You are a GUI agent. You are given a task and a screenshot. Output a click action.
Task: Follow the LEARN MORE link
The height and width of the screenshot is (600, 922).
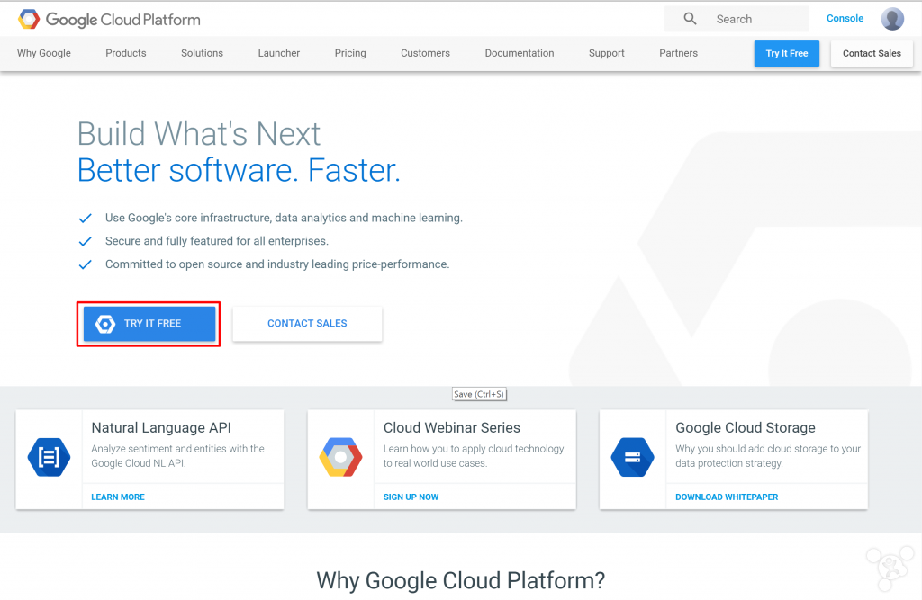pos(118,497)
